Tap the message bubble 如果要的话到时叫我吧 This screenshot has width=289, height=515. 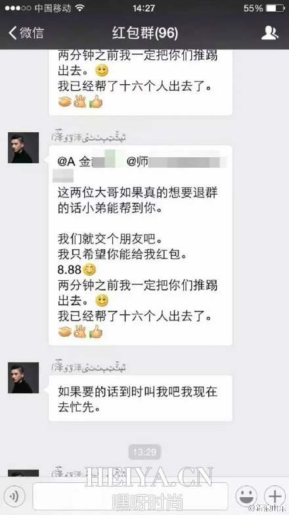pos(141,399)
